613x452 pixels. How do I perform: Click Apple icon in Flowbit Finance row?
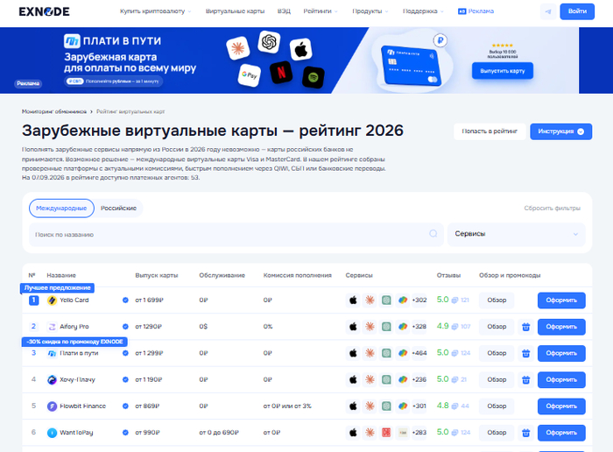coord(353,406)
